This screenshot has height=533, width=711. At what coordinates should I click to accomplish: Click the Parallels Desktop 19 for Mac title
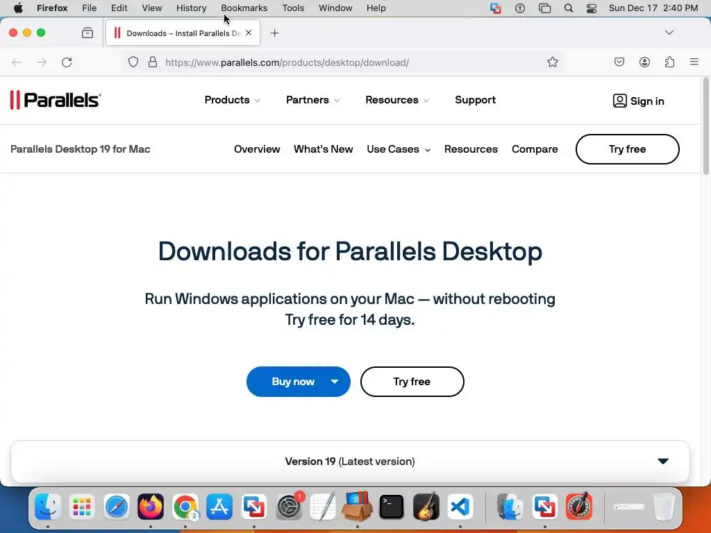tap(81, 149)
